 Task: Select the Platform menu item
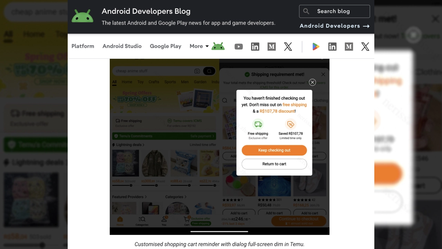[x=83, y=46]
